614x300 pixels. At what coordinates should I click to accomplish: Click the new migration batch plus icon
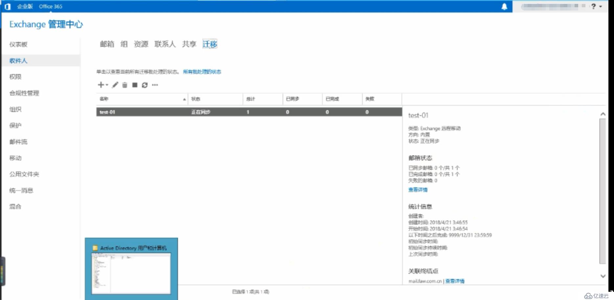pyautogui.click(x=101, y=85)
